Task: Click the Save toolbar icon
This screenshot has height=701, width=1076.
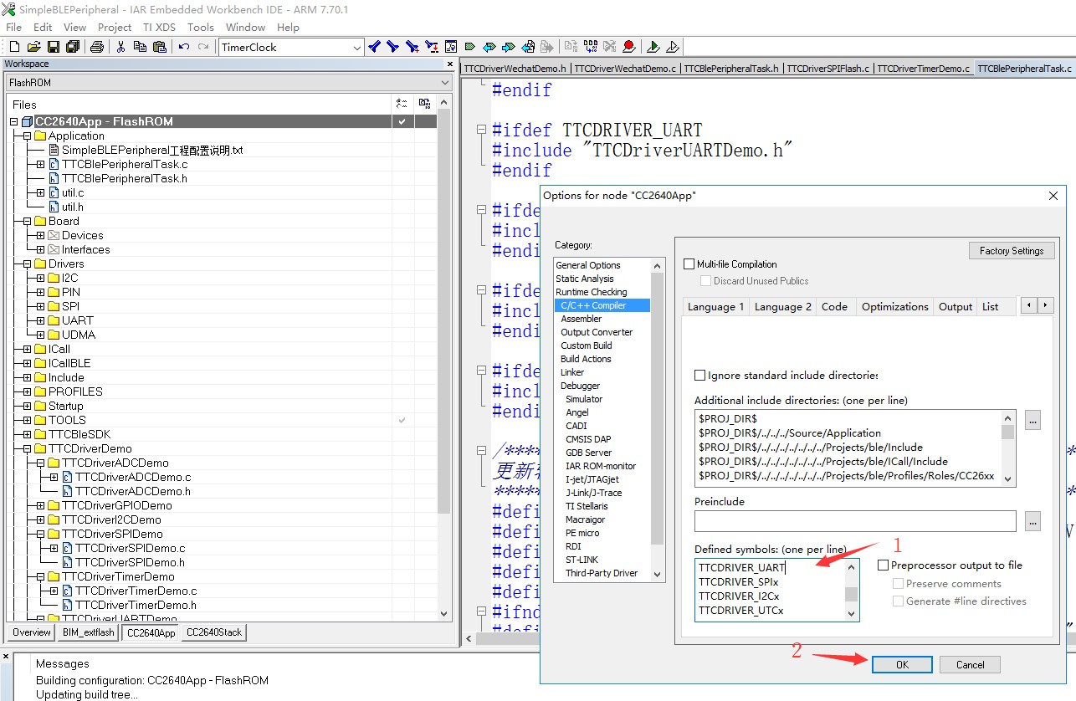Action: (x=53, y=47)
